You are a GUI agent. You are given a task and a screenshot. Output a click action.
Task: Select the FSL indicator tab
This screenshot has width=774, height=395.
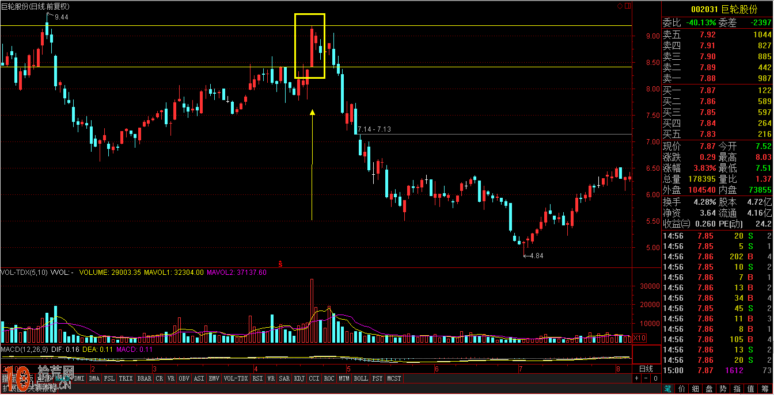click(109, 378)
